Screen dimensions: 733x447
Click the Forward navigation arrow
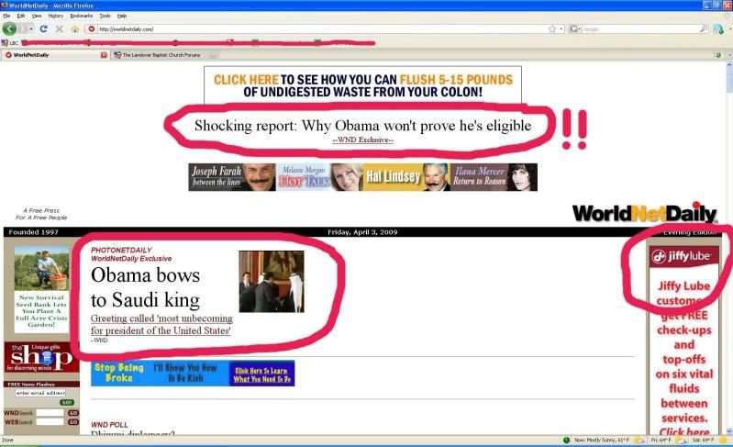click(23, 28)
